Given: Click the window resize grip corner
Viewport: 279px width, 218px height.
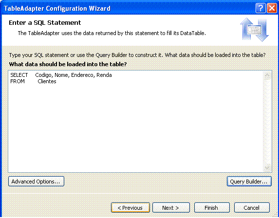Looking at the screenshot, I should (x=275, y=215).
